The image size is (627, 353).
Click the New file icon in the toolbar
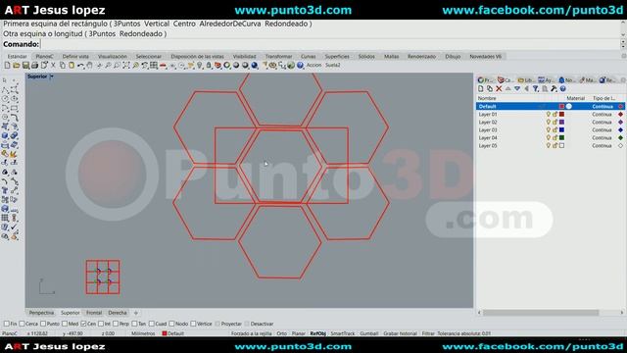coord(7,66)
